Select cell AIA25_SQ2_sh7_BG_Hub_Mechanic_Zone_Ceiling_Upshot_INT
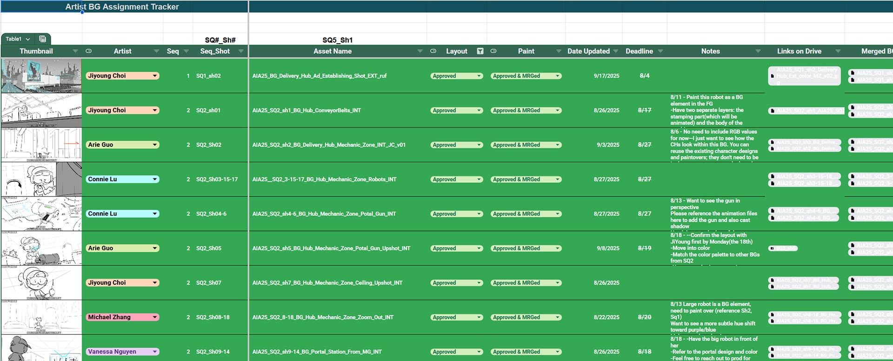The width and height of the screenshot is (893, 361). click(x=338, y=282)
